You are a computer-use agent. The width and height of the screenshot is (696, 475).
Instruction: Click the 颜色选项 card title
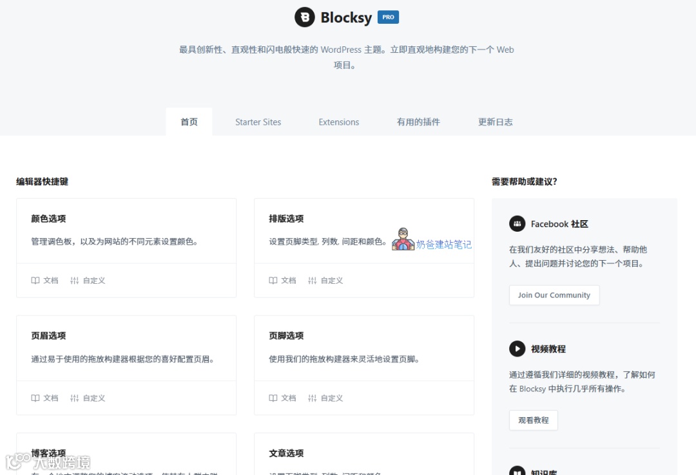[x=48, y=219]
